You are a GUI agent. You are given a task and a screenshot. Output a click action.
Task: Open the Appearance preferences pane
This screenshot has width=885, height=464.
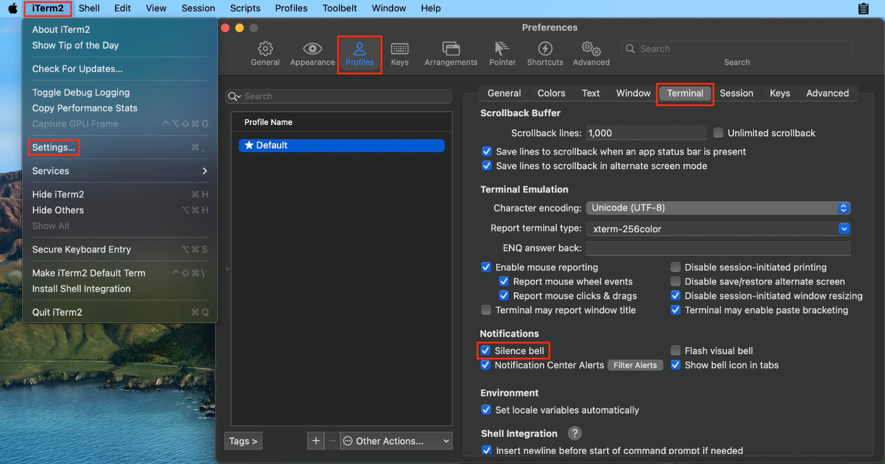[x=312, y=54]
